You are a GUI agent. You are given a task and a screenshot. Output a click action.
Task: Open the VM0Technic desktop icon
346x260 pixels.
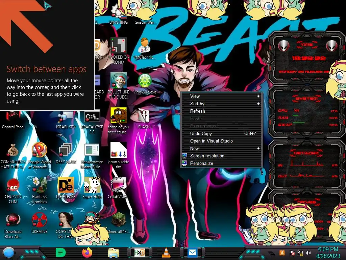(x=145, y=48)
